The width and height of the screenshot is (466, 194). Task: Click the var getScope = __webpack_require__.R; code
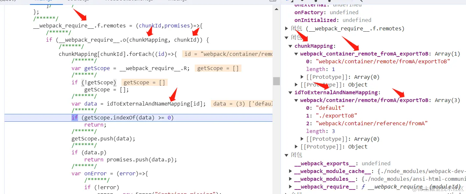(130, 68)
